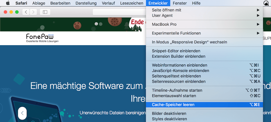271x122 pixels.
Task: Select 'Webinformationen einblenden'
Action: click(205, 65)
